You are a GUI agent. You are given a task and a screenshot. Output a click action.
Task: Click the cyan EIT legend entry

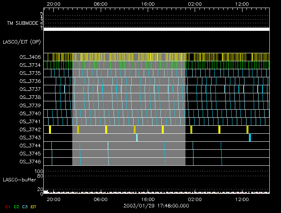point(34,206)
